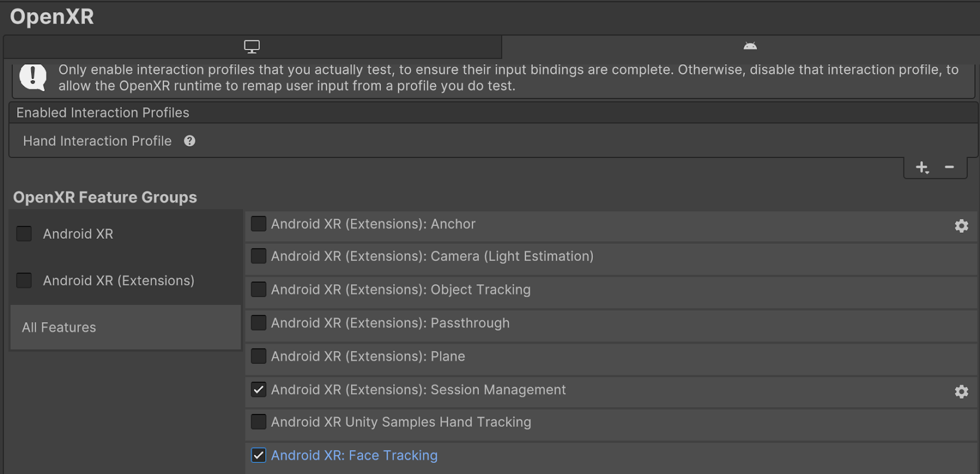Open settings gear for Session Management feature
Screen dimensions: 980x474
point(962,392)
